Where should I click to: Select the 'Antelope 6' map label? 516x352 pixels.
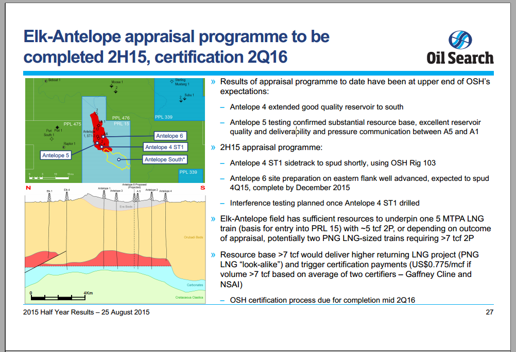[170, 136]
